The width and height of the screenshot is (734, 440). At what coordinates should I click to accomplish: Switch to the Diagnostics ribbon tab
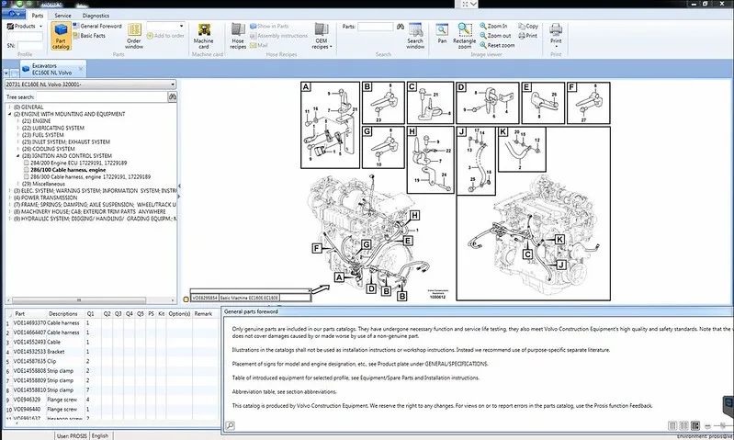(96, 16)
